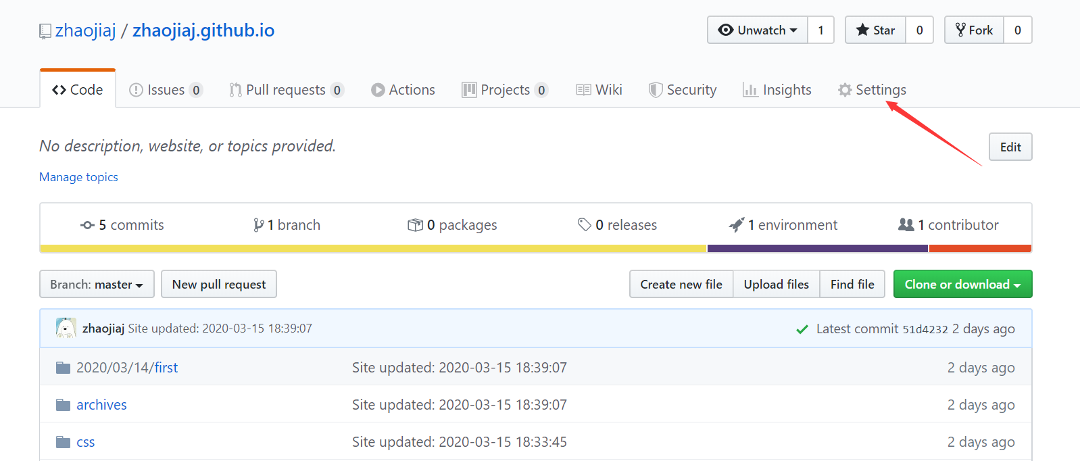Click the purple language bar segment
The image size is (1080, 461).
coord(818,249)
